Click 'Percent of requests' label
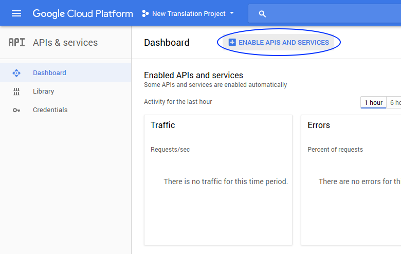The width and height of the screenshot is (401, 254). [335, 150]
